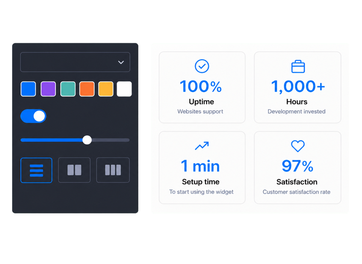
Task: Select the single-column list layout icon
Action: [36, 171]
